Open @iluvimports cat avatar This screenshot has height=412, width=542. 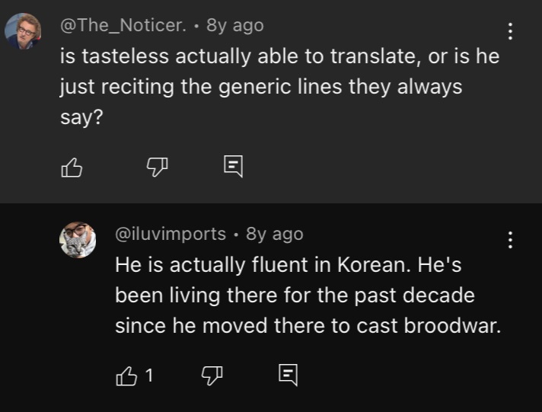coord(78,240)
